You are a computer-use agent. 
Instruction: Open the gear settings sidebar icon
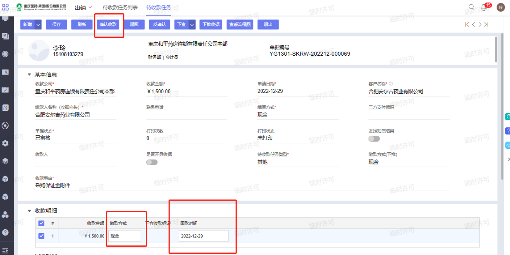(5, 143)
